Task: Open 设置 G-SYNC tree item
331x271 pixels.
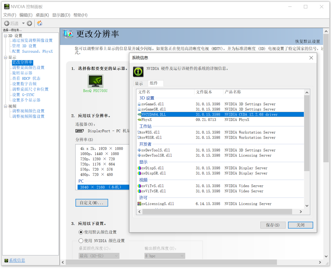Action: pos(23,95)
